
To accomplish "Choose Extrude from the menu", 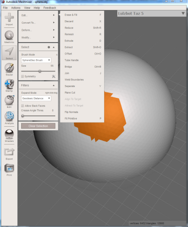I will pyautogui.click(x=82, y=41).
